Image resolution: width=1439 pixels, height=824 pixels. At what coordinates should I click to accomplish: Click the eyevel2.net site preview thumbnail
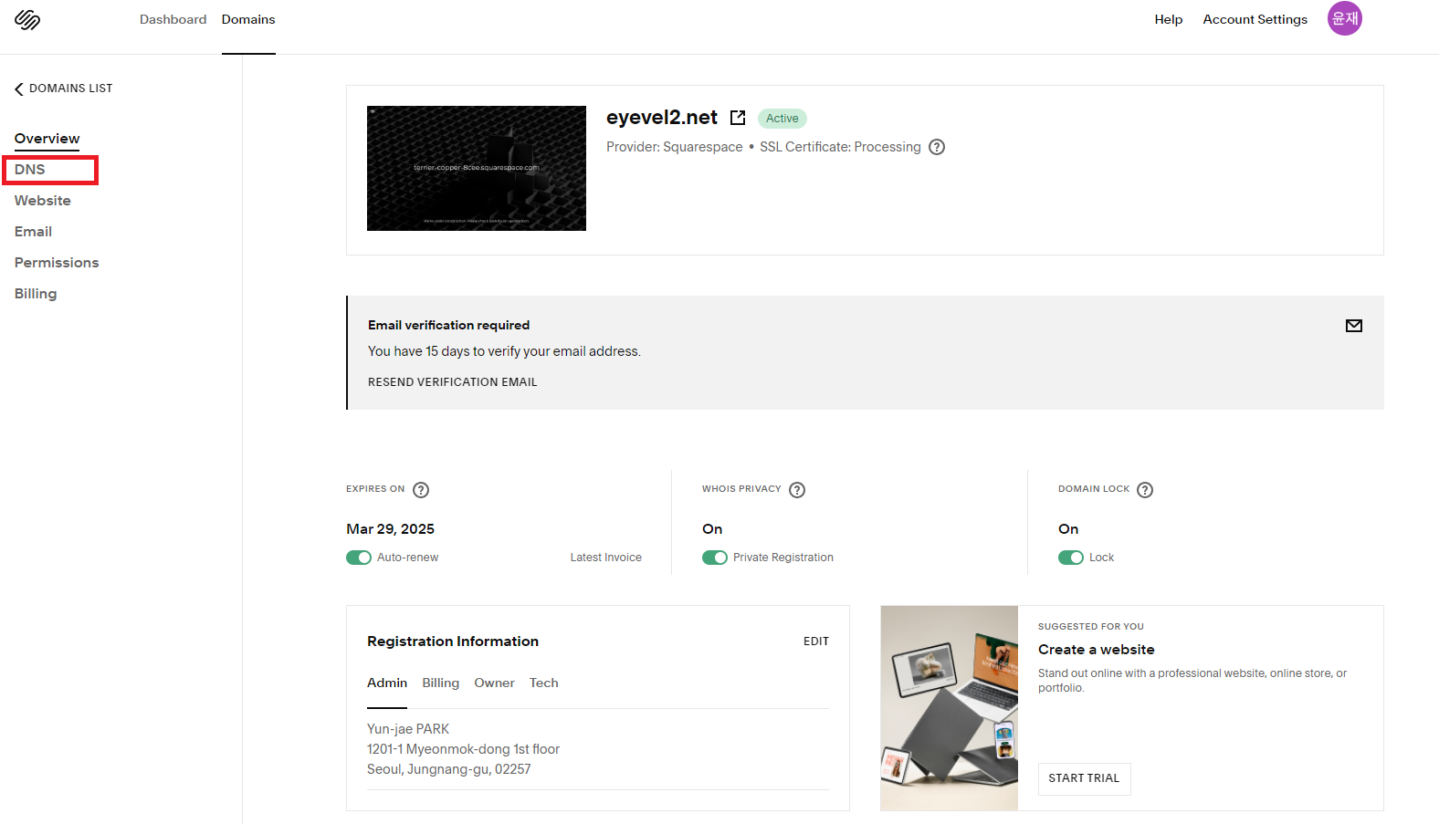(477, 168)
